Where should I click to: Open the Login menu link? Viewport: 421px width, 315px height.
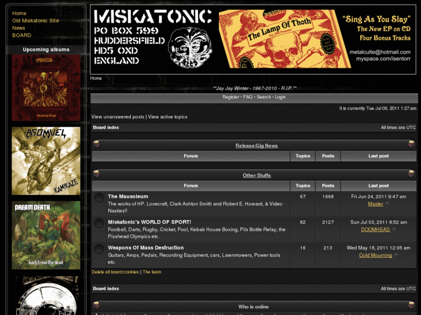tap(280, 97)
